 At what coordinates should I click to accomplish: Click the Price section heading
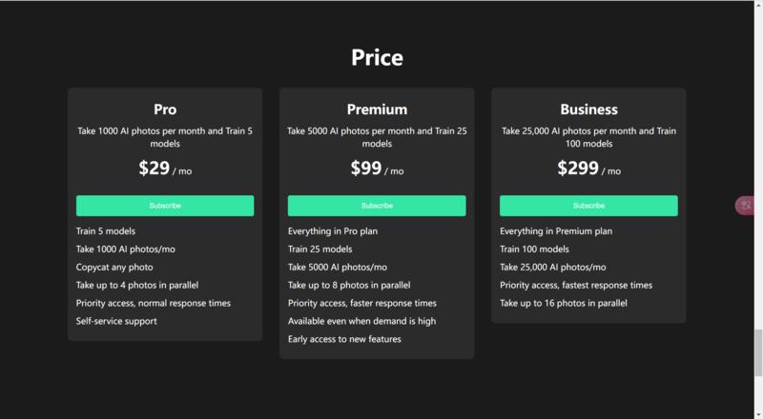click(x=377, y=57)
